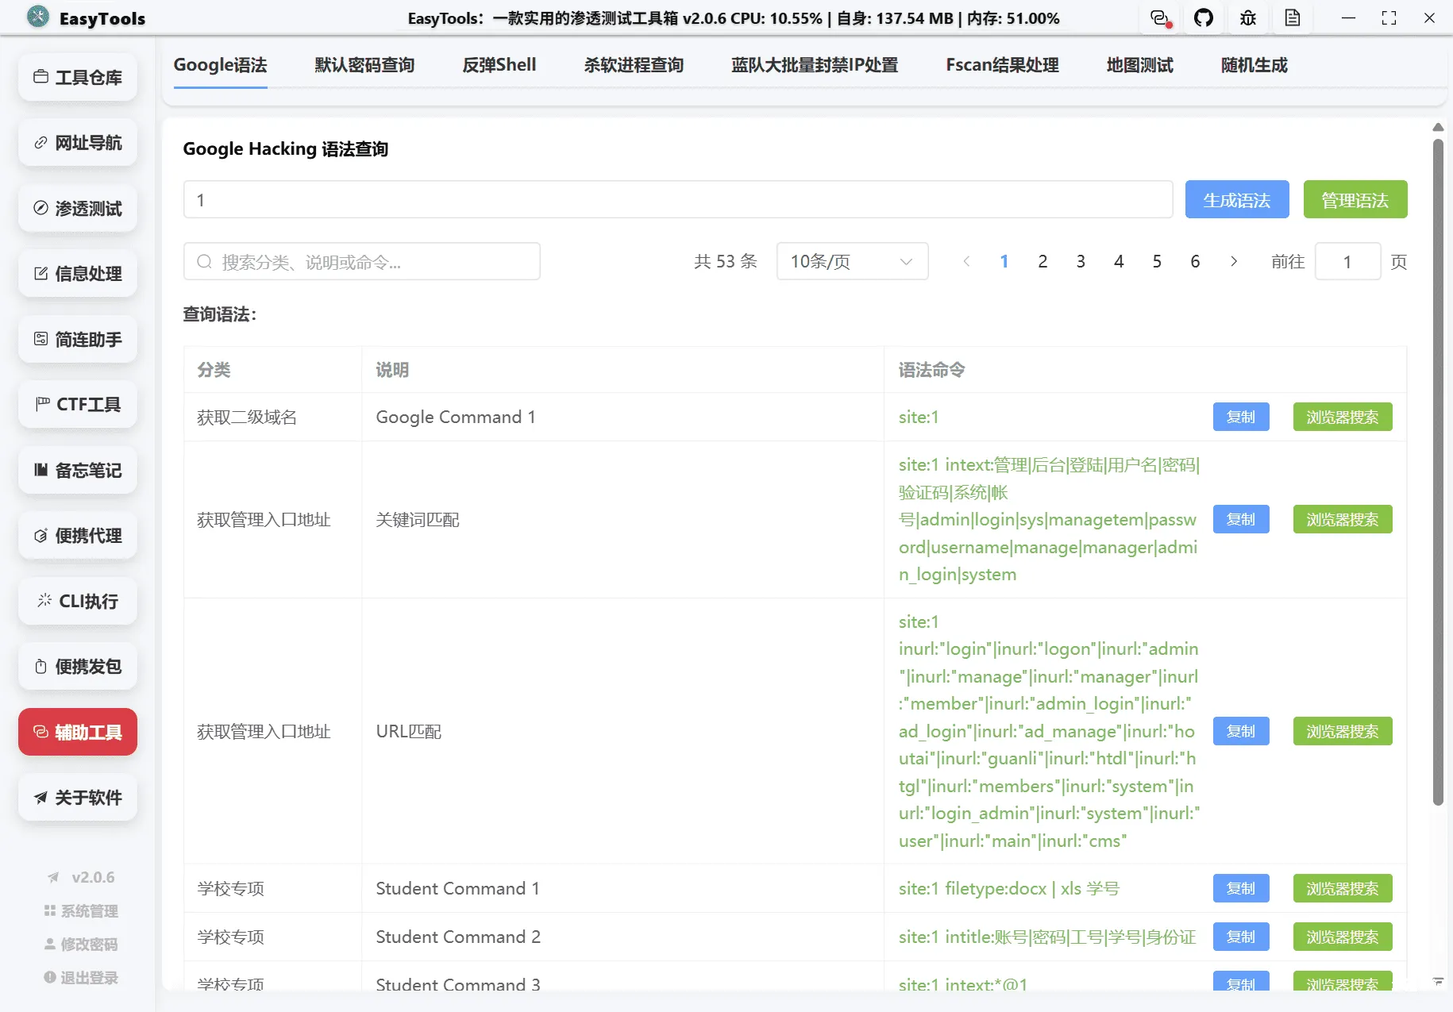The image size is (1453, 1012).
Task: Select the 渗透测试 sidebar tool
Action: coord(77,208)
